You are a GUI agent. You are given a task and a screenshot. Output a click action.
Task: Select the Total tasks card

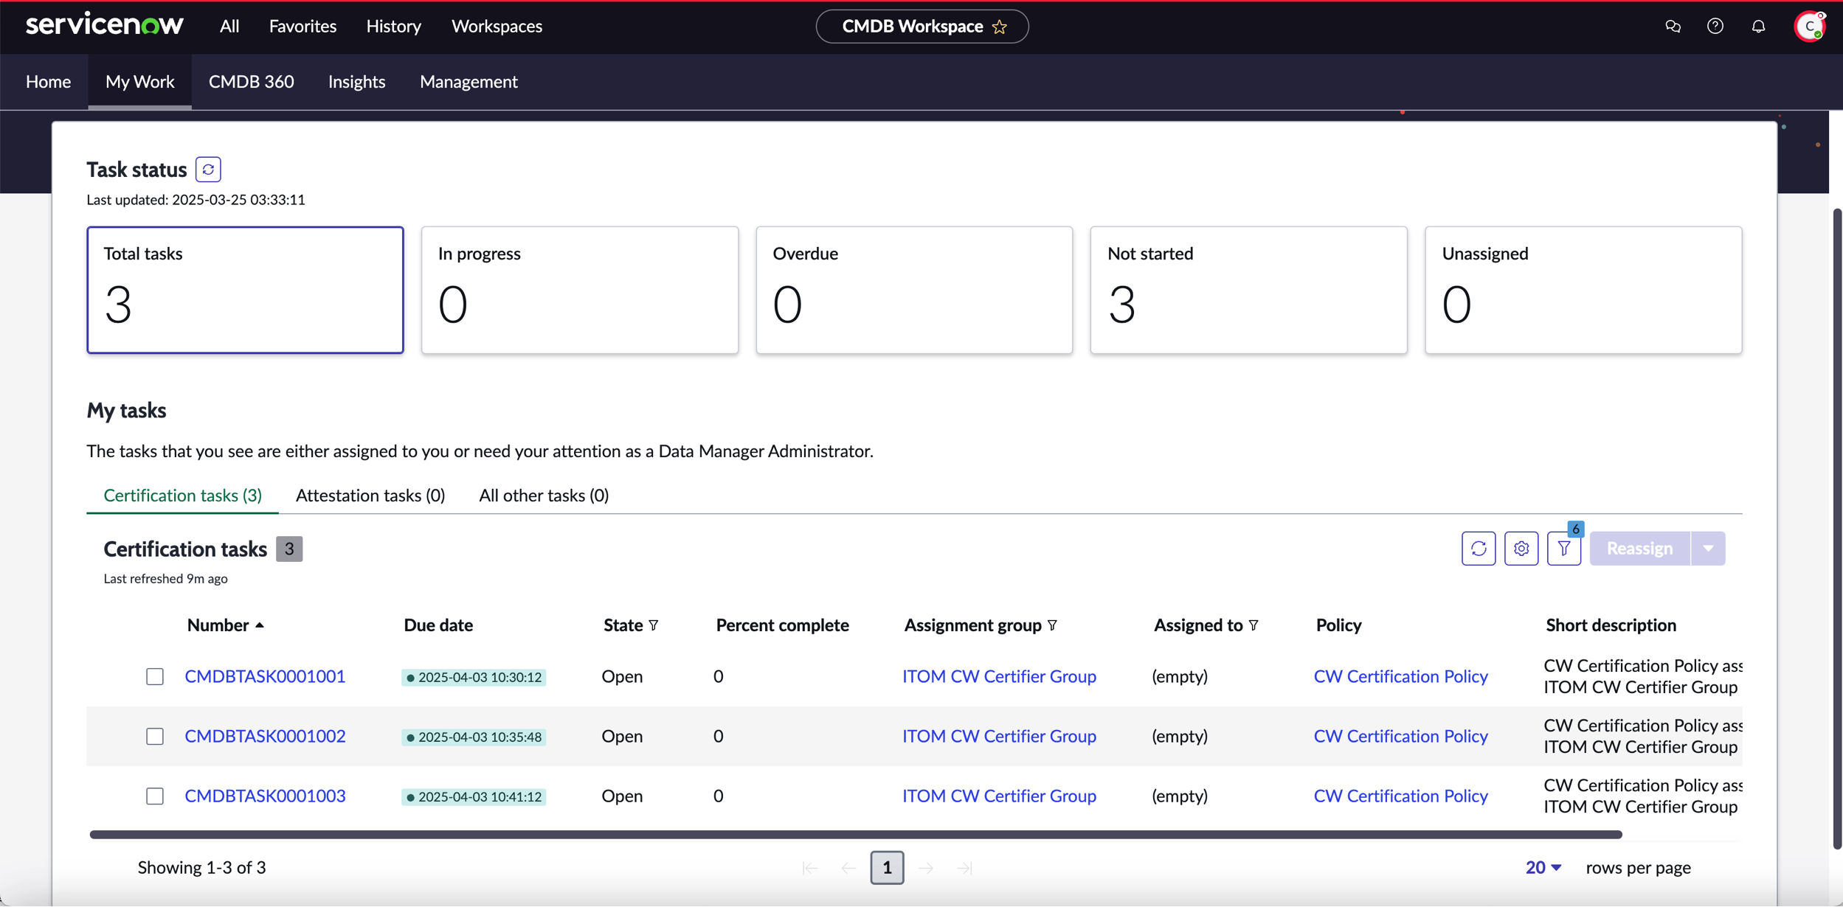click(x=245, y=290)
